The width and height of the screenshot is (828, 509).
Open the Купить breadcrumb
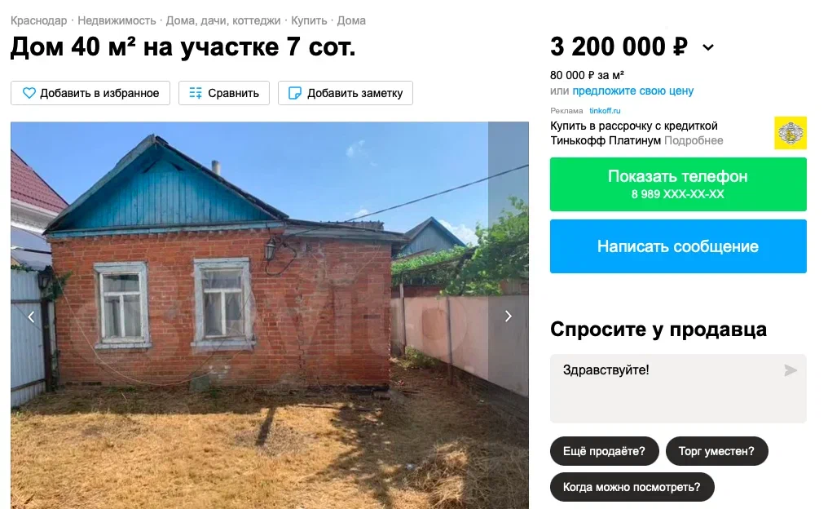coord(309,20)
